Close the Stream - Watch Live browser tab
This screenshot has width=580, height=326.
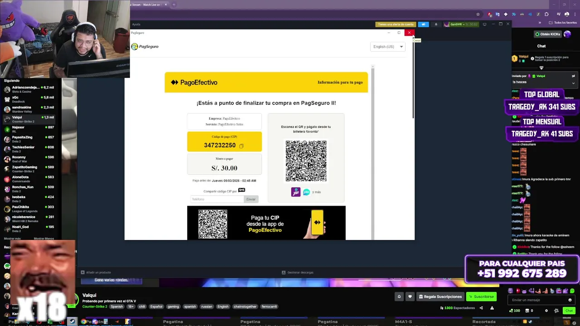click(x=166, y=5)
